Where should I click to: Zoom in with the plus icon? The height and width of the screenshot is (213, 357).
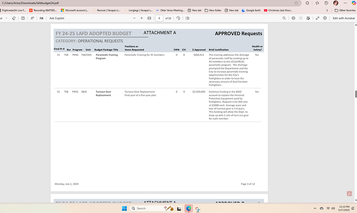(142, 18)
